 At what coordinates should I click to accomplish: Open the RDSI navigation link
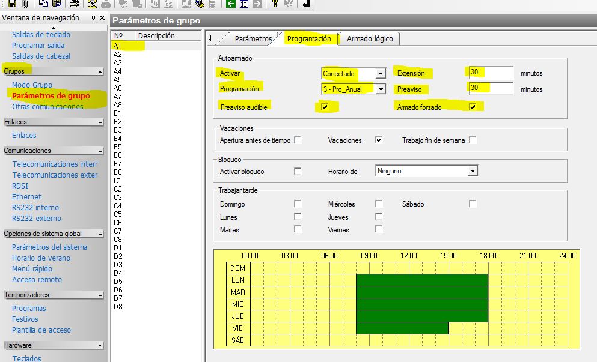click(20, 186)
